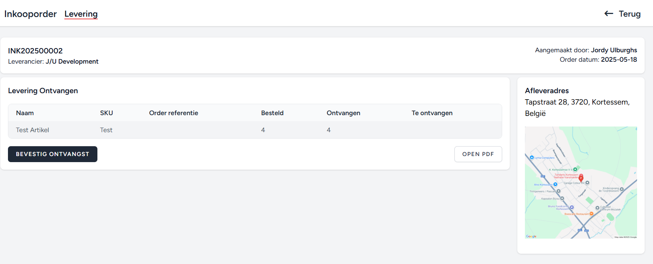Click the Ontvangen column header
Screen dimensions: 653x264
click(343, 113)
